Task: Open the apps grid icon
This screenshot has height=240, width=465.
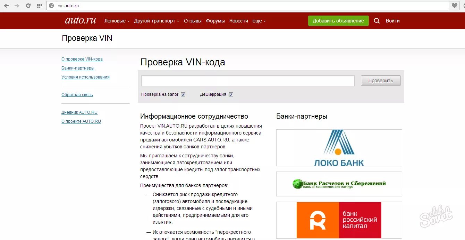Action: (39, 6)
